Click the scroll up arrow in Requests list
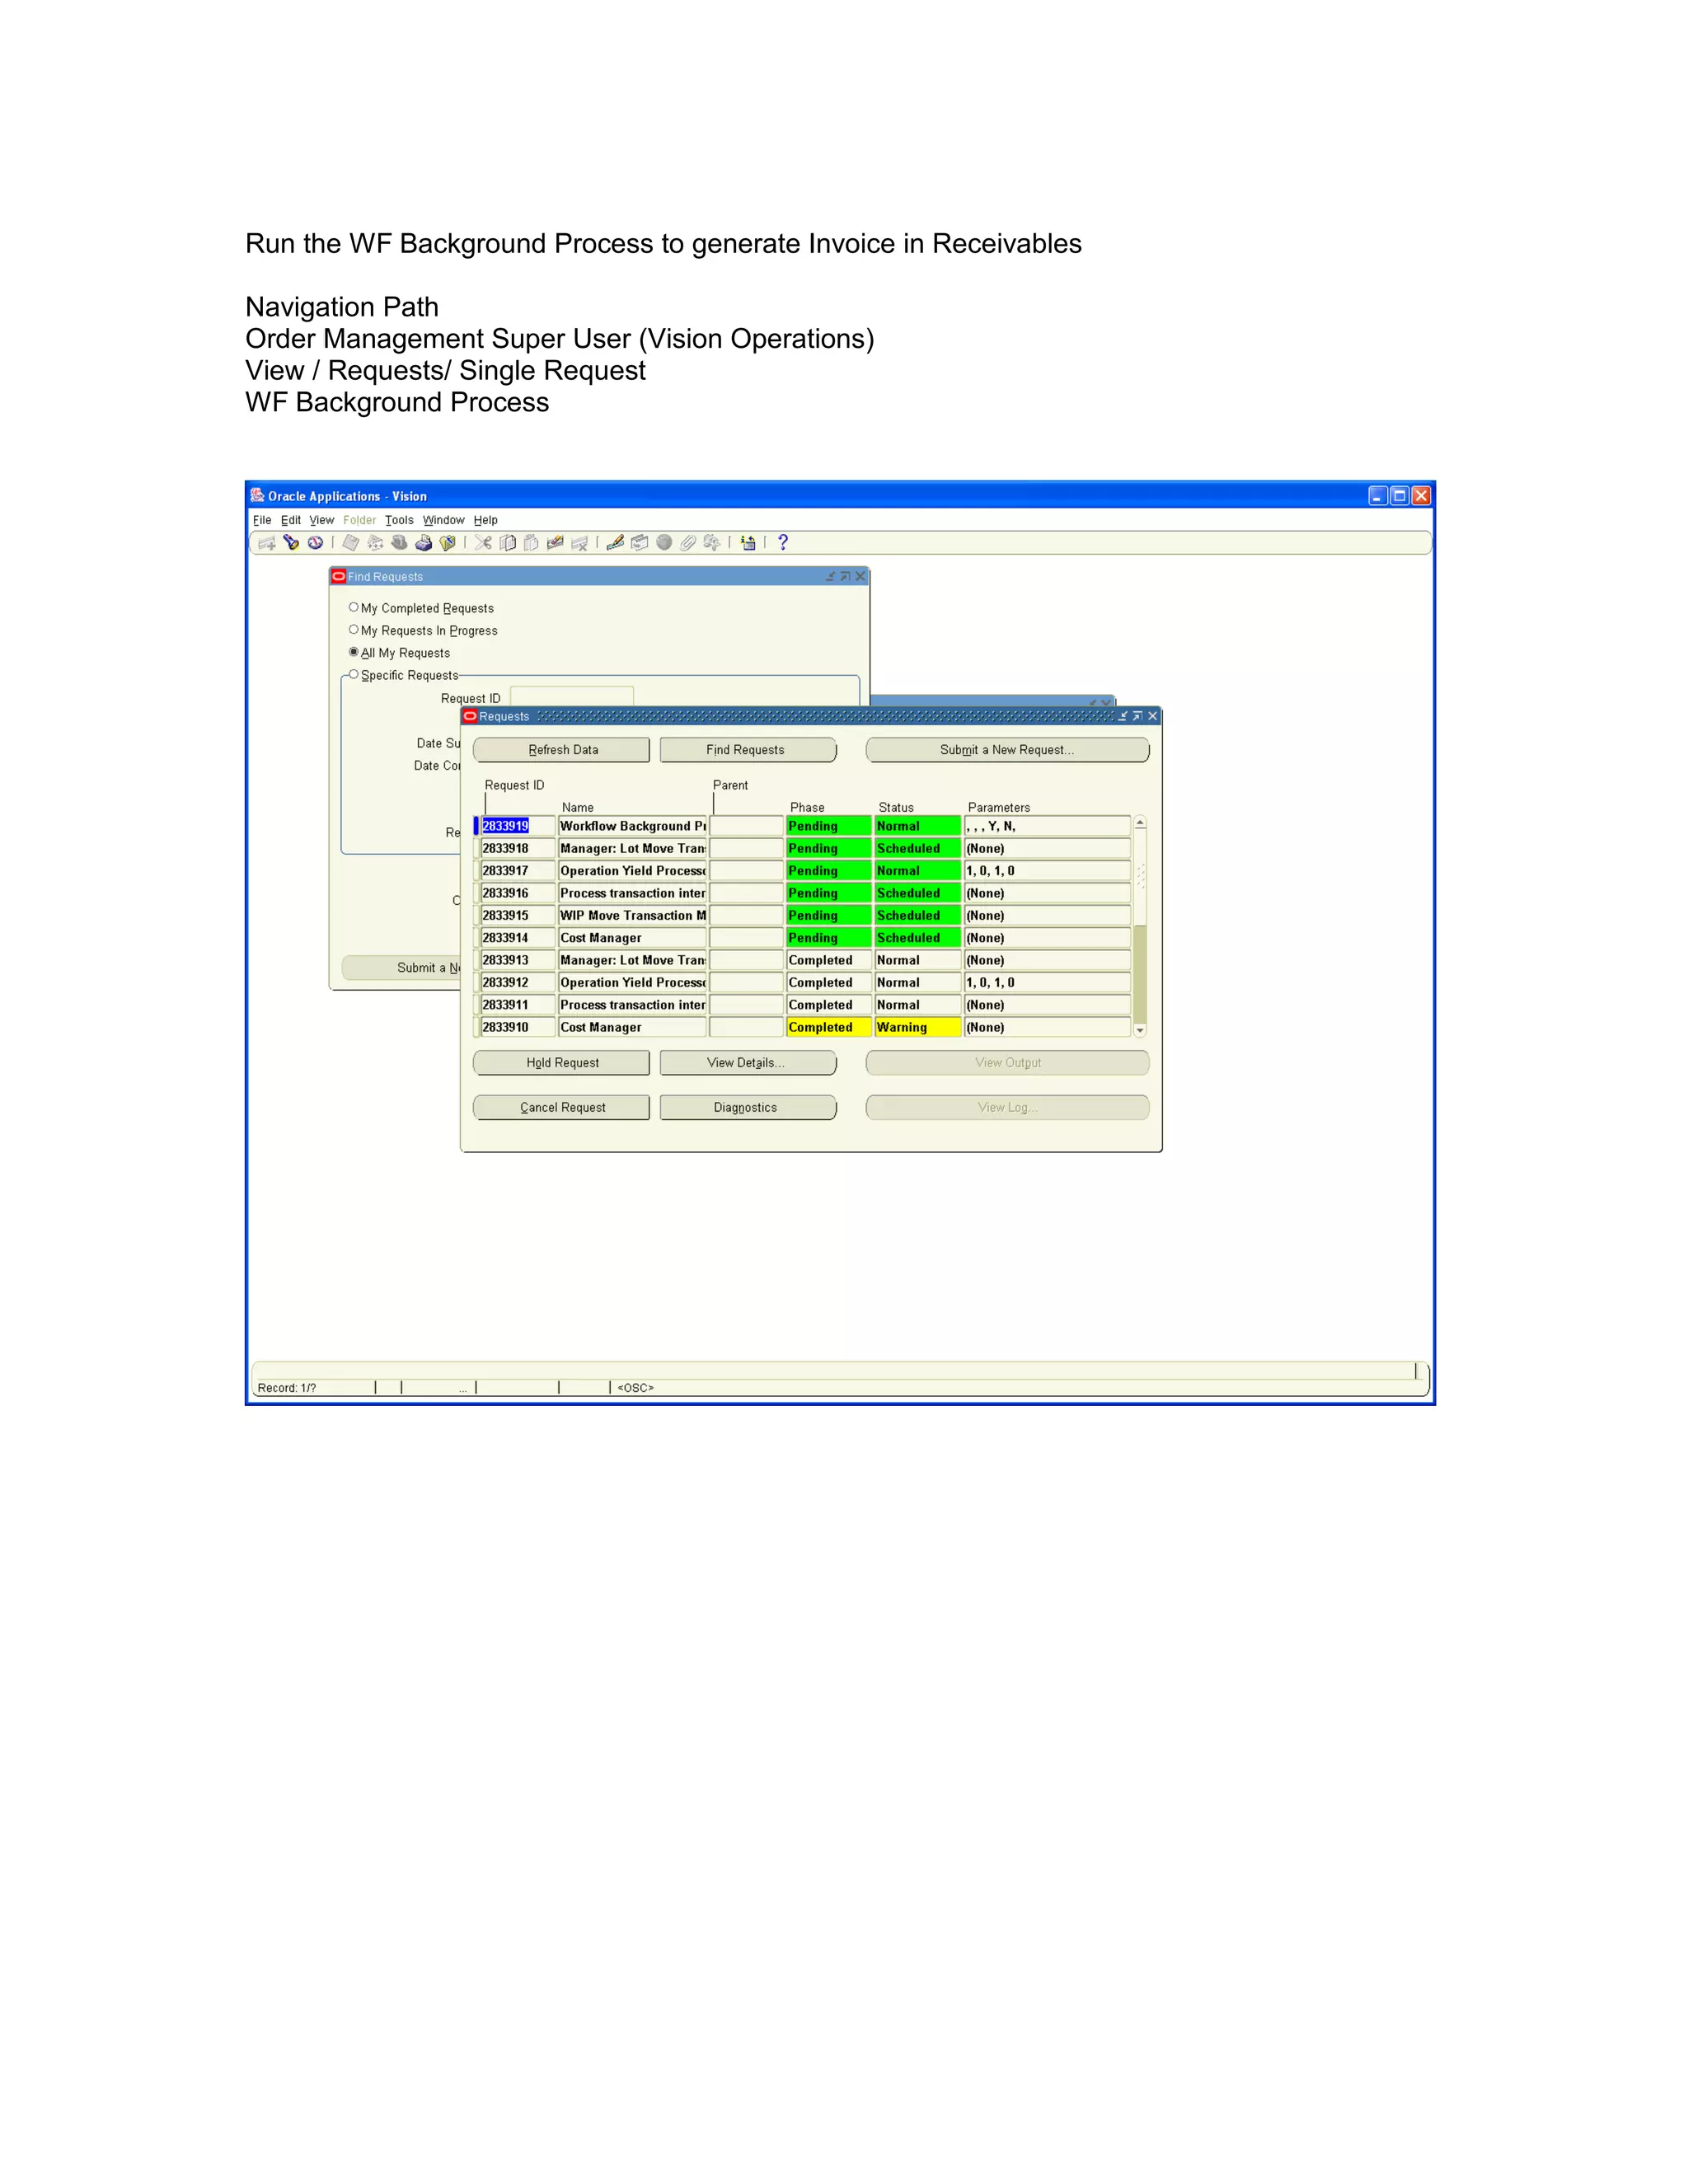This screenshot has height=2184, width=1688. tap(1140, 823)
